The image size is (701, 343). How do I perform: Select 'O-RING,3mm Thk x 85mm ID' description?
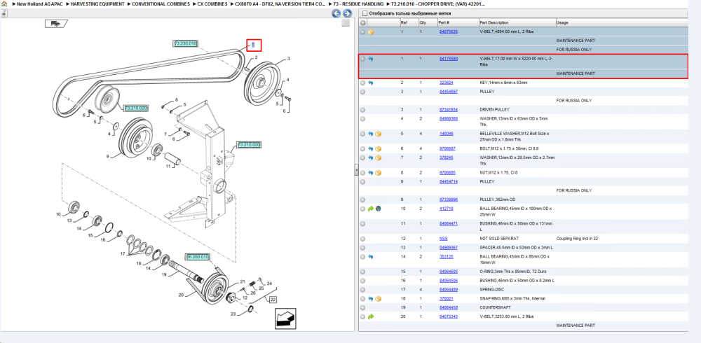tap(513, 272)
